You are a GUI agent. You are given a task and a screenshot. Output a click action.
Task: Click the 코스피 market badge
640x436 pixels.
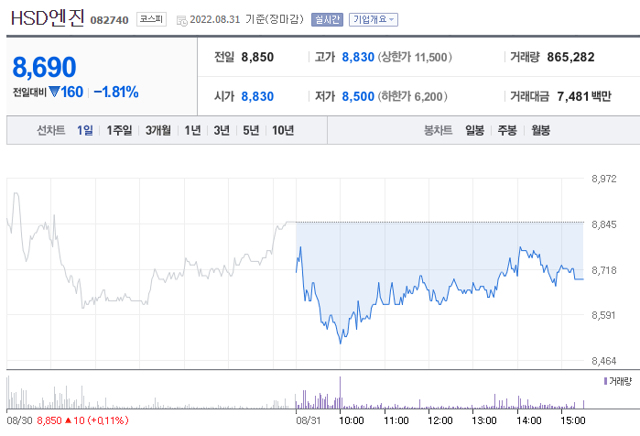[151, 19]
